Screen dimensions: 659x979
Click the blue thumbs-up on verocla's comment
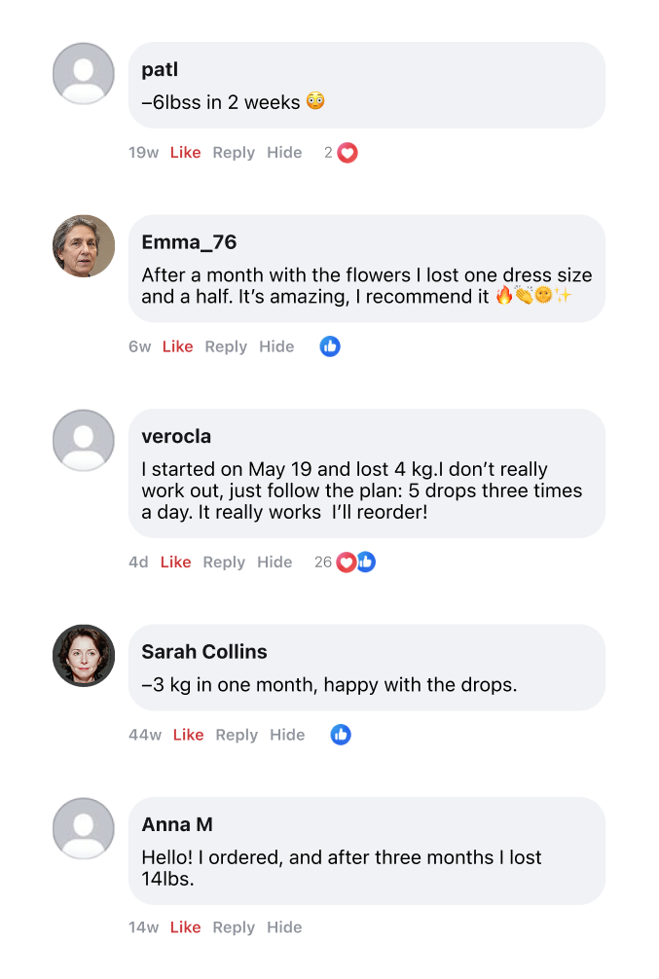pos(366,562)
